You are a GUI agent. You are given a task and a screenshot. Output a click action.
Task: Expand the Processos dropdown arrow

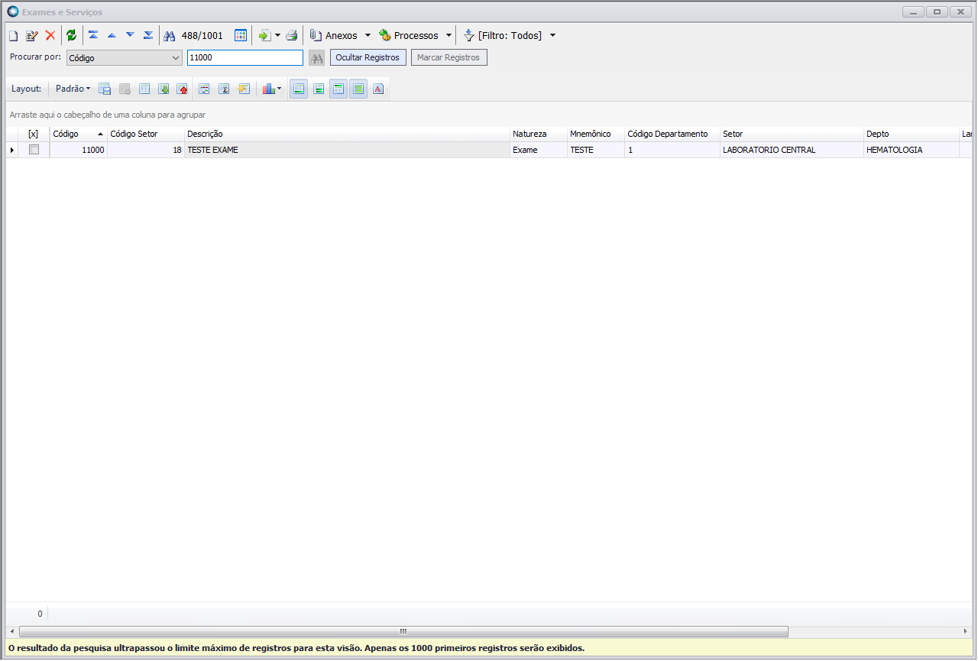pyautogui.click(x=449, y=36)
